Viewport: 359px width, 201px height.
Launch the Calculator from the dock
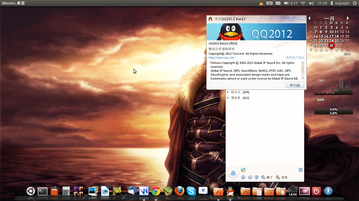tap(66, 191)
